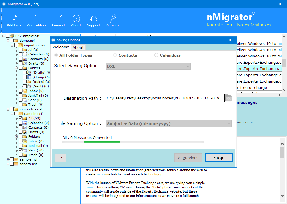Switch to the About tab in Saving Options
This screenshot has width=287, height=204.
78,47
